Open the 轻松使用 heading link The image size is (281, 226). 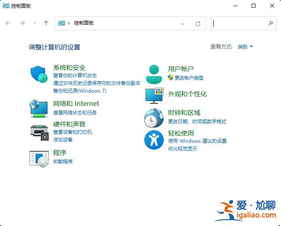pos(181,133)
